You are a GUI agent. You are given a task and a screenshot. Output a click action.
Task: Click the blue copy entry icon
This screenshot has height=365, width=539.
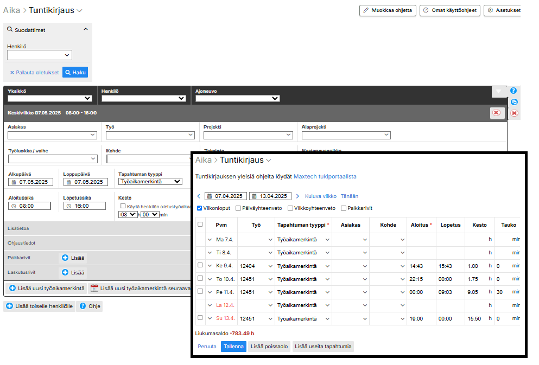click(x=514, y=102)
